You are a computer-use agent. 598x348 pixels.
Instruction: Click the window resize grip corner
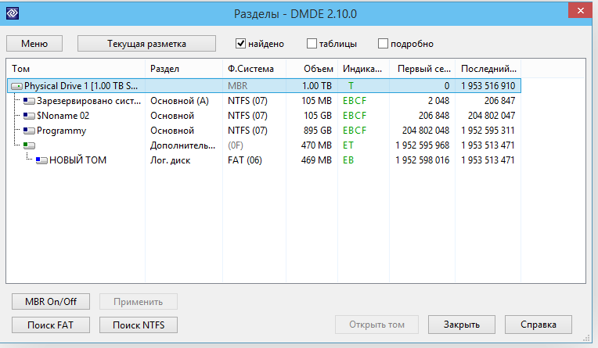pyautogui.click(x=586, y=338)
